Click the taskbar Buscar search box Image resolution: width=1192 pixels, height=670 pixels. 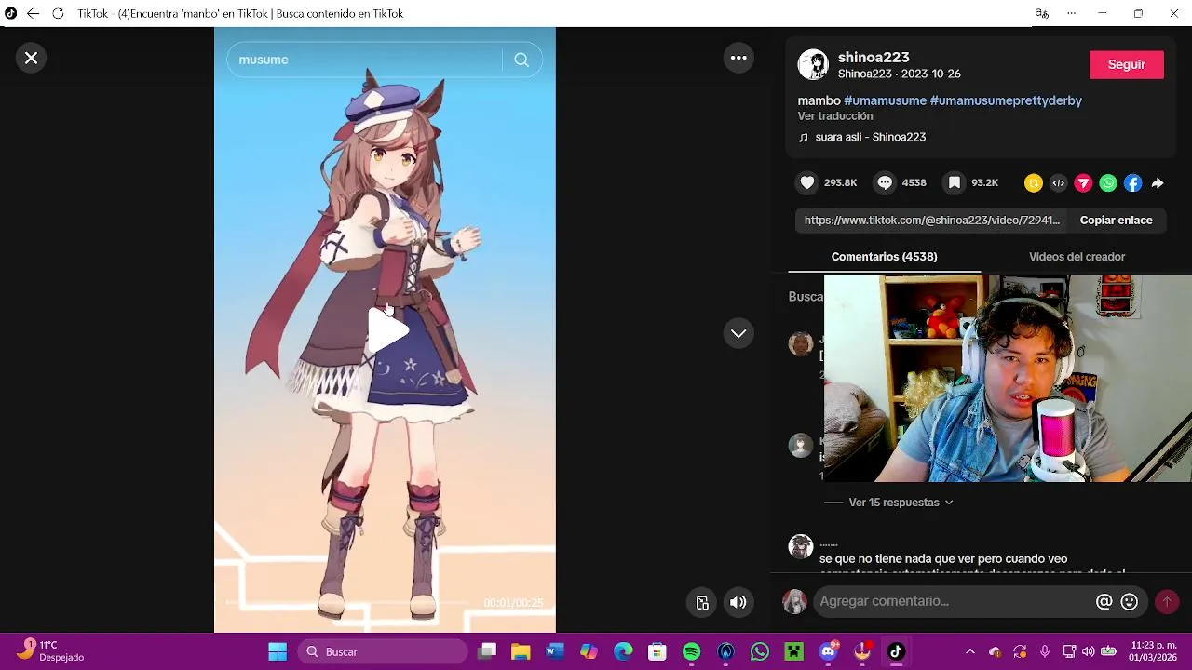pos(383,651)
